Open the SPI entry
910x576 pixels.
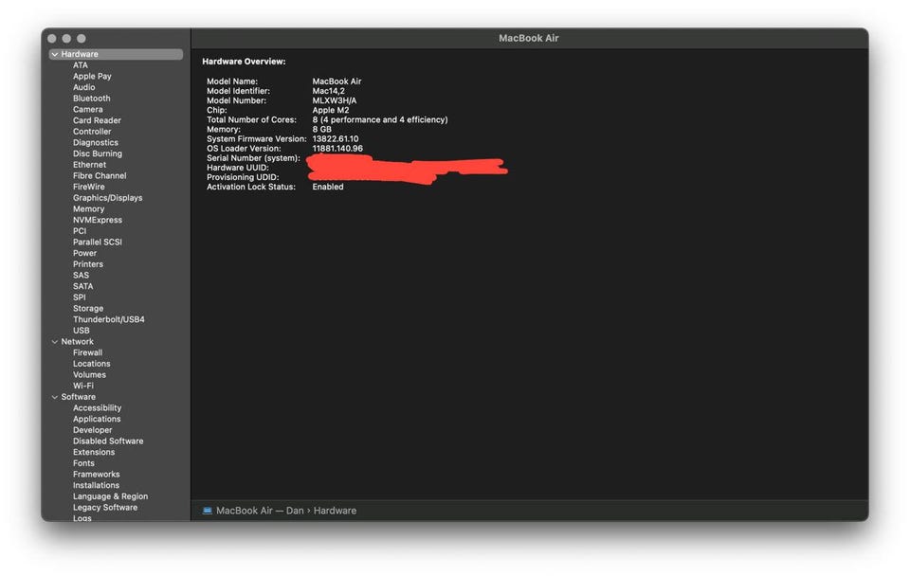pyautogui.click(x=79, y=297)
